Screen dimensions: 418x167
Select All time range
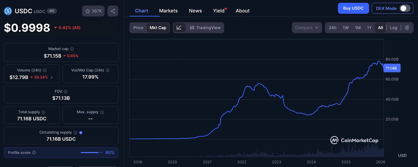click(x=380, y=28)
